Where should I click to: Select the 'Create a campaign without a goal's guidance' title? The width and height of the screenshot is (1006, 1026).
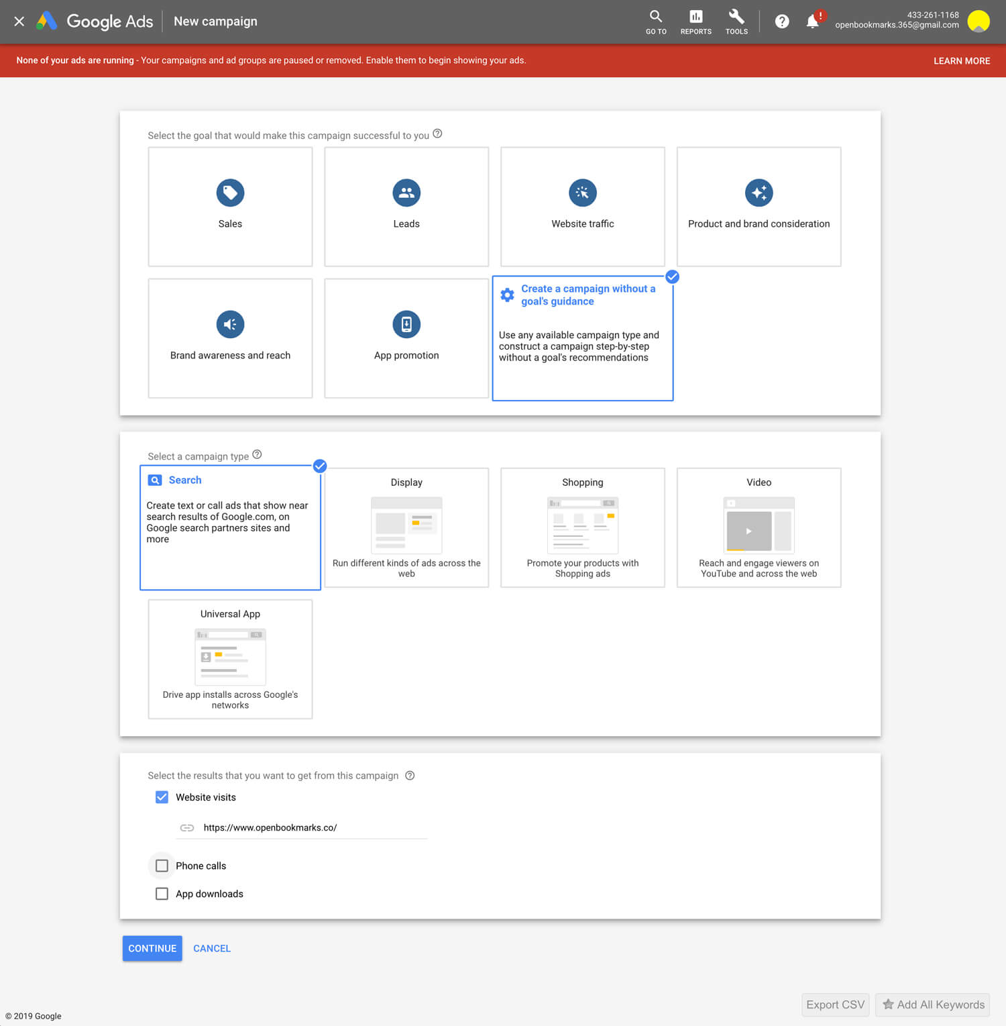click(x=588, y=295)
